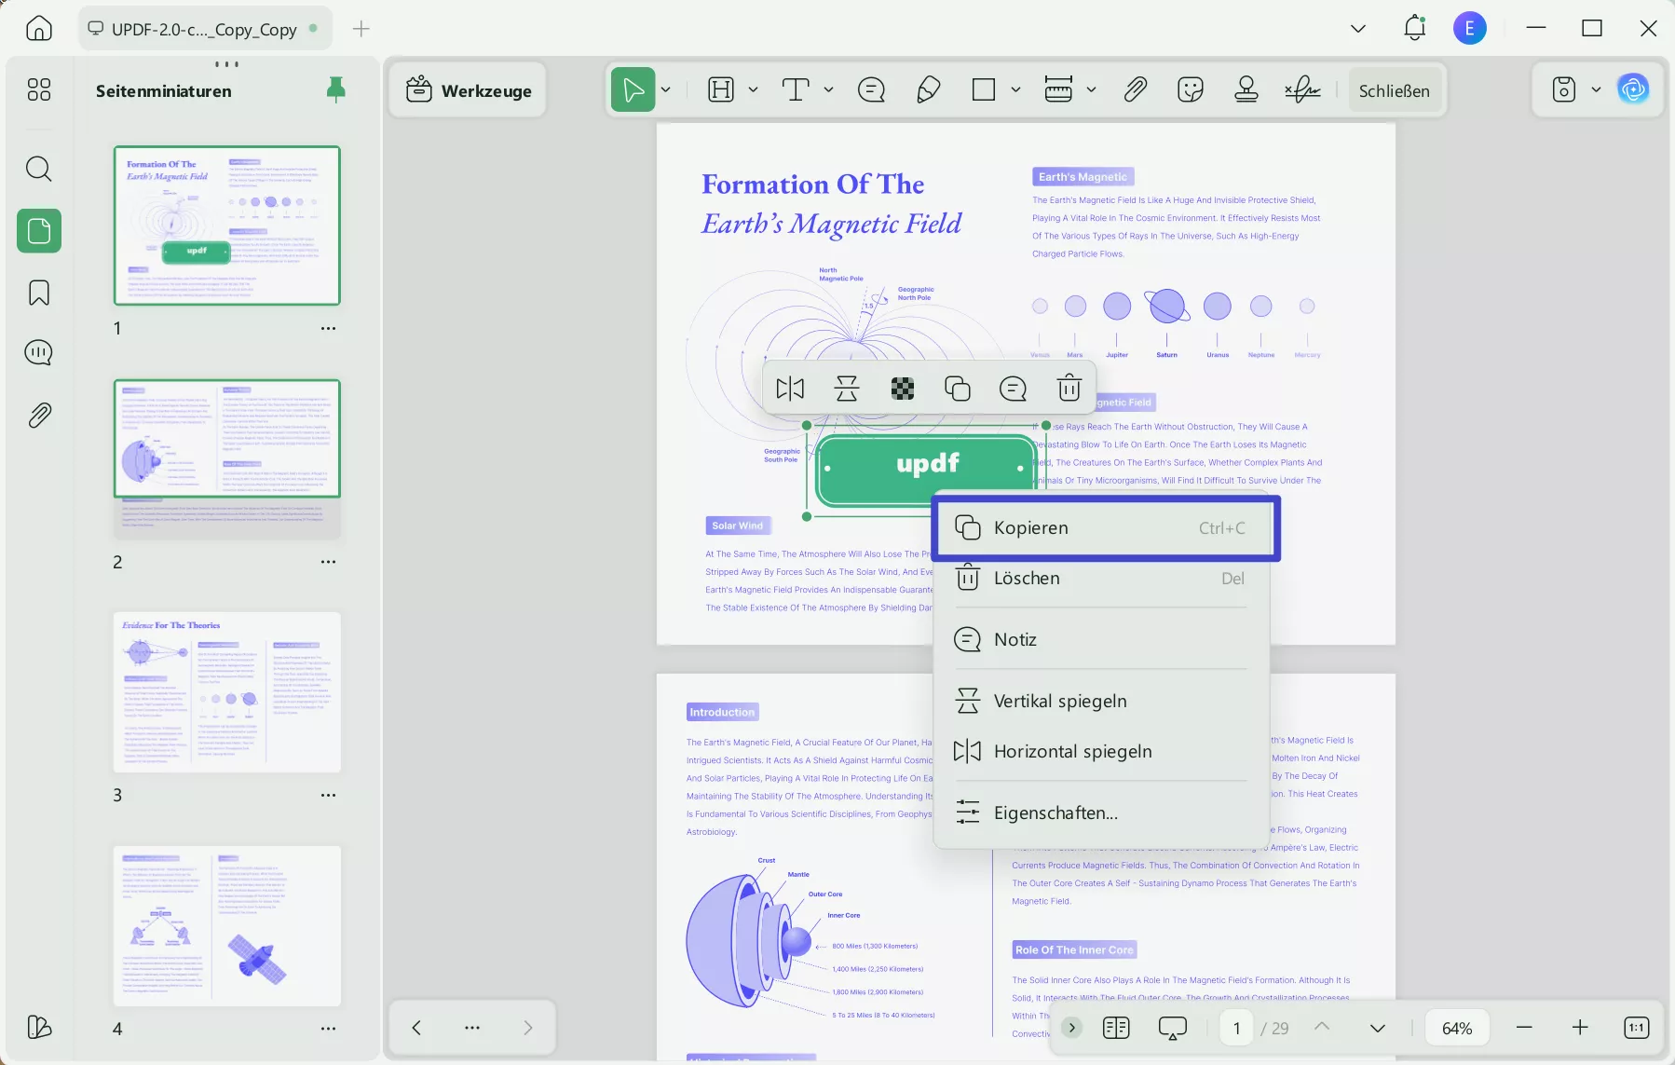Zoom in with the plus button
Image resolution: width=1675 pixels, height=1065 pixels.
coord(1580,1028)
